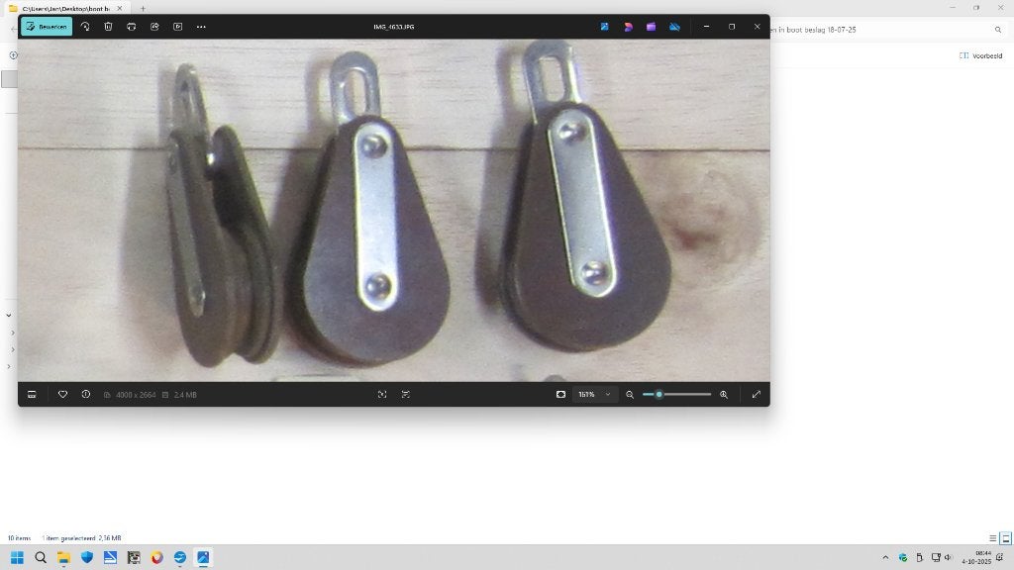Open the Clipchamp icon in the Photos title bar

point(628,27)
